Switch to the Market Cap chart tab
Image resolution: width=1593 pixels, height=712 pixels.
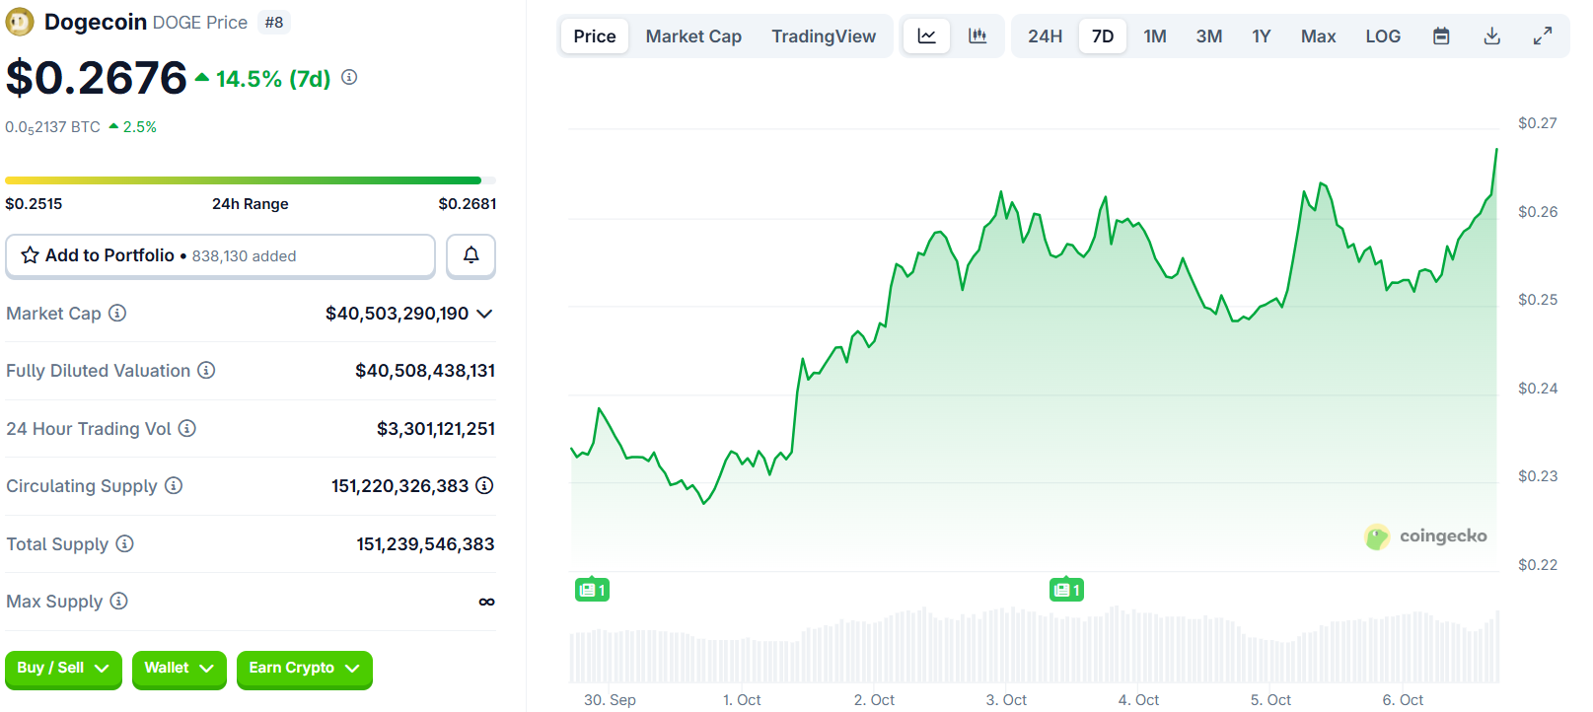[x=693, y=36]
